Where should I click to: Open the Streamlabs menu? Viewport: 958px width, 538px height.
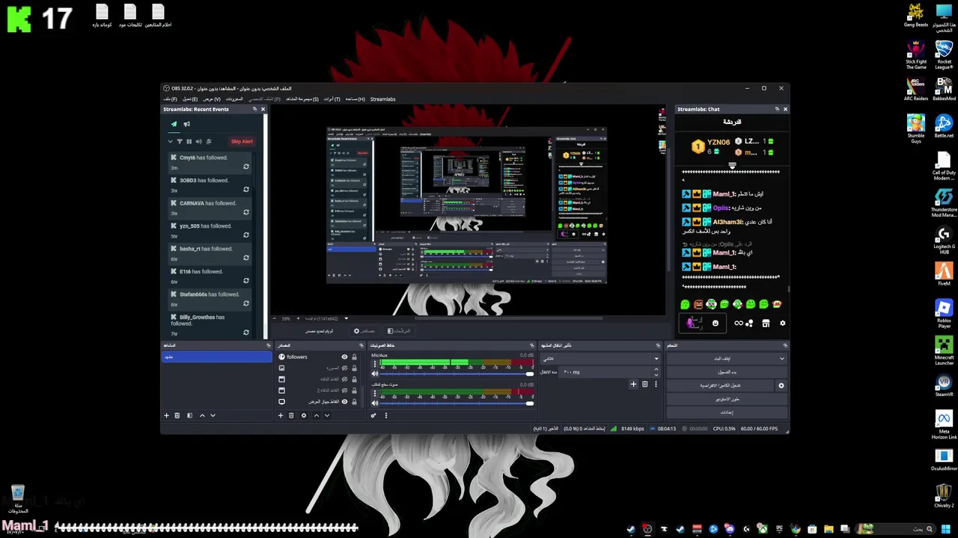[382, 99]
